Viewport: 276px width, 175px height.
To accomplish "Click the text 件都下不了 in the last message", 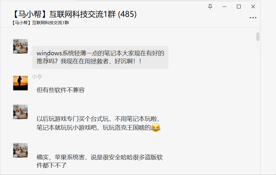I will [51, 165].
